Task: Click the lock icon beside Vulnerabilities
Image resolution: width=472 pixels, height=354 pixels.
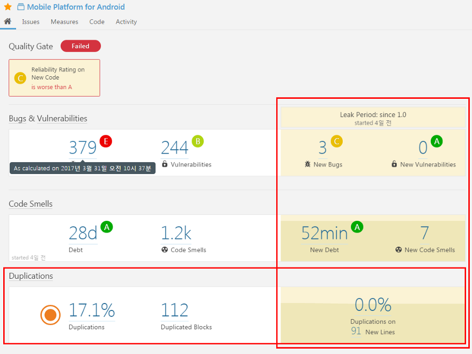Action: tap(165, 164)
